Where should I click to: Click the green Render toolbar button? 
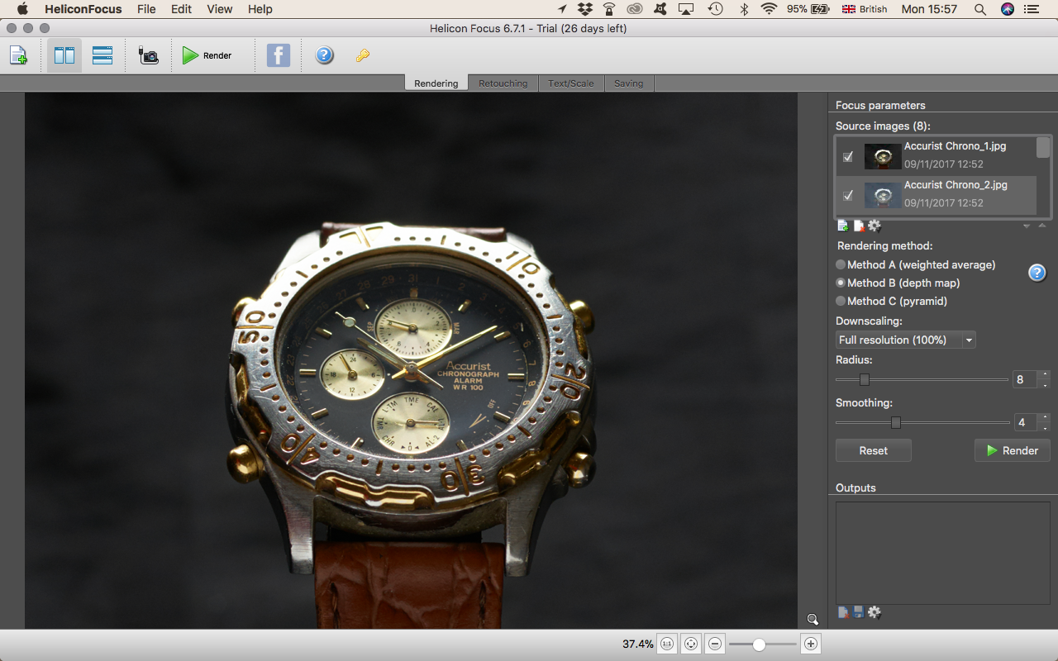tap(207, 55)
